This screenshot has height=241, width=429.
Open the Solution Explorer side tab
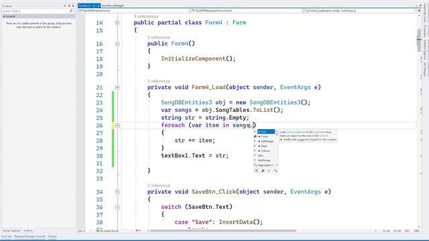[425, 50]
